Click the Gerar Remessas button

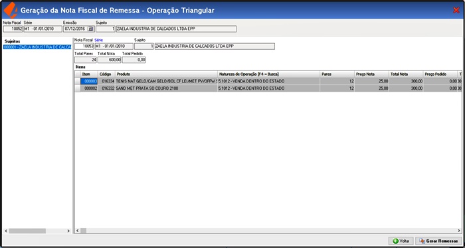pos(438,241)
